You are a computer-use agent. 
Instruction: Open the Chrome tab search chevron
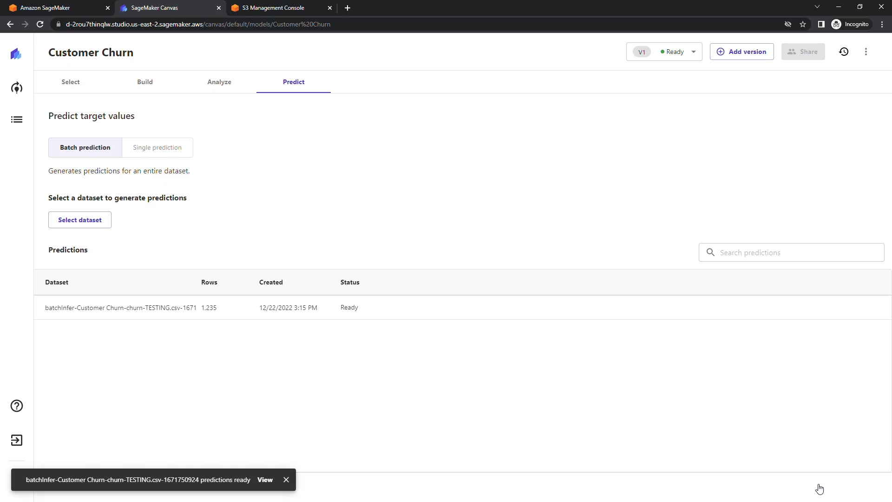pyautogui.click(x=817, y=7)
